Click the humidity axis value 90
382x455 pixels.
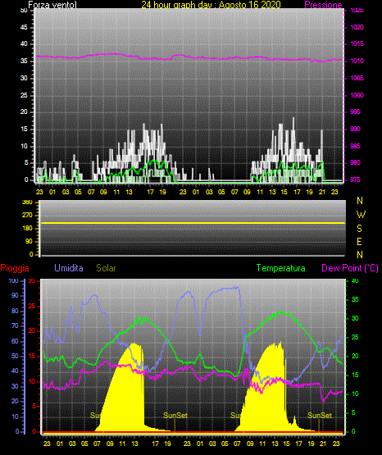coord(15,295)
